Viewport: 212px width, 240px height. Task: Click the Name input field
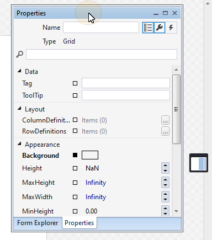(x=101, y=28)
